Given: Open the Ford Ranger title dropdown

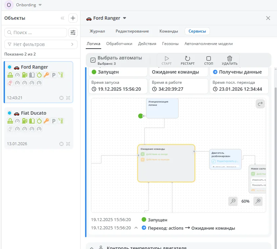Looking at the screenshot, I should click(x=125, y=18).
